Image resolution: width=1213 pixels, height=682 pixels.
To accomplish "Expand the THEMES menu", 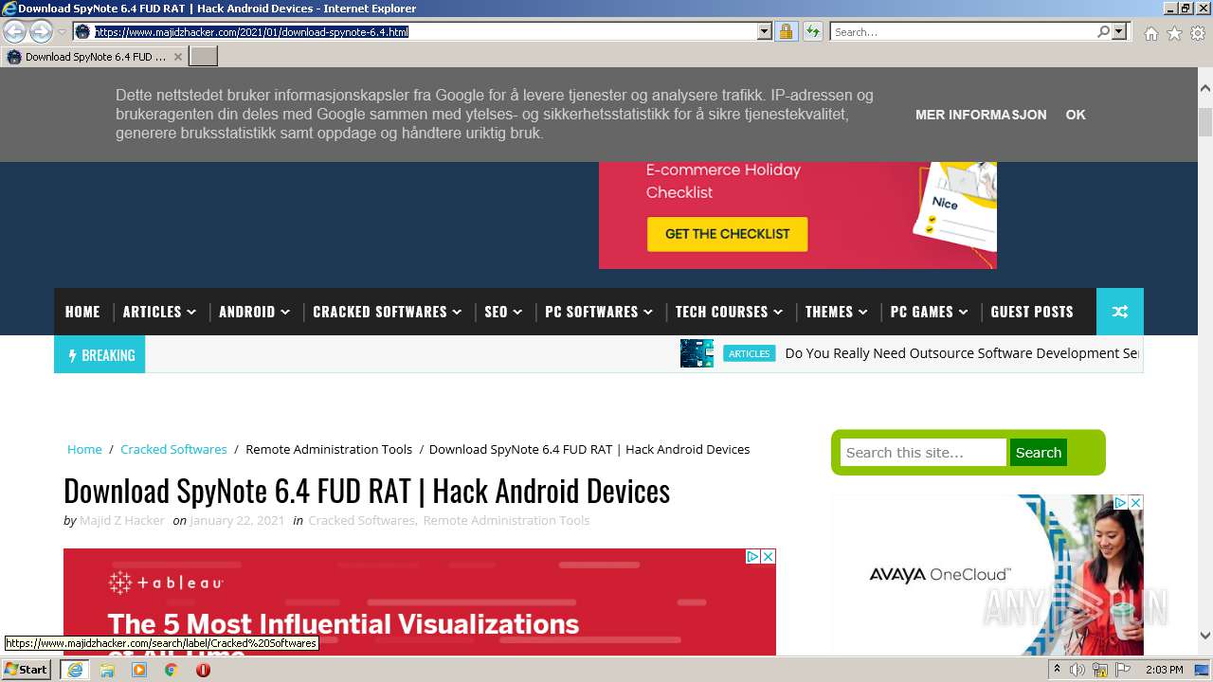I will (836, 312).
